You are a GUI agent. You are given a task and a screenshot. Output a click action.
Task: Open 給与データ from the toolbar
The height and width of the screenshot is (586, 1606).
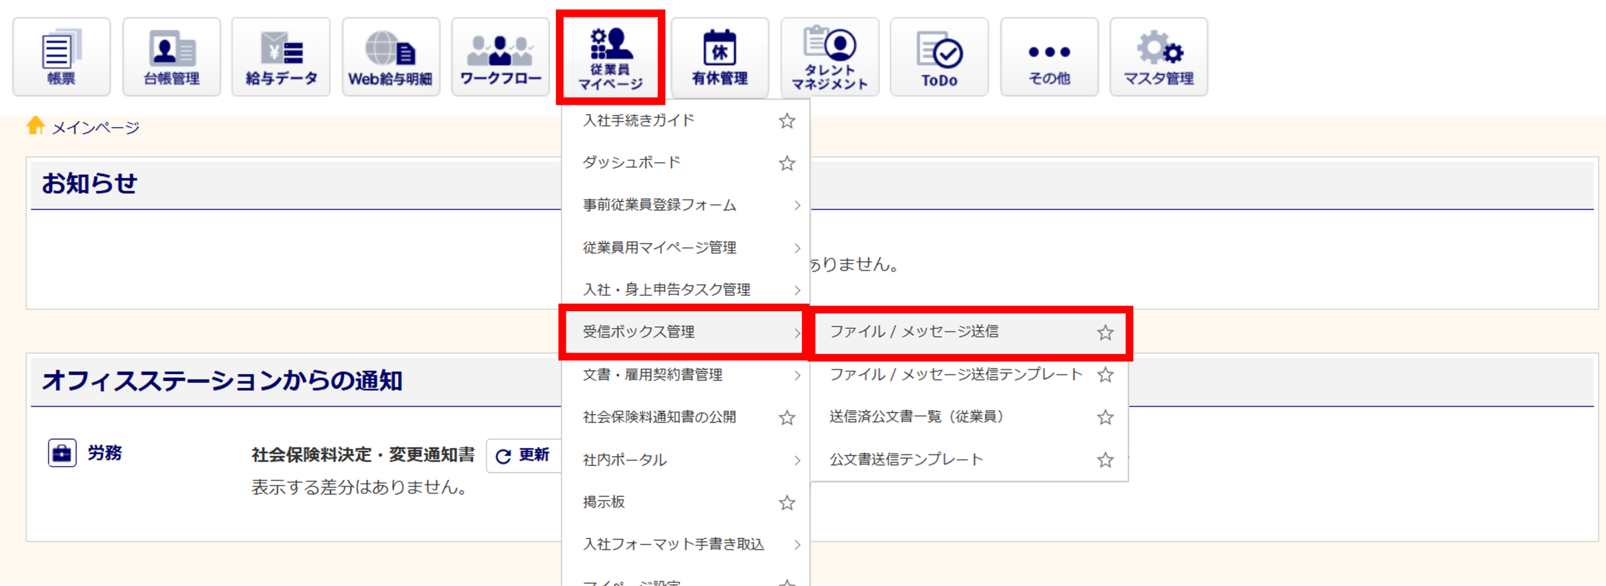coord(281,57)
